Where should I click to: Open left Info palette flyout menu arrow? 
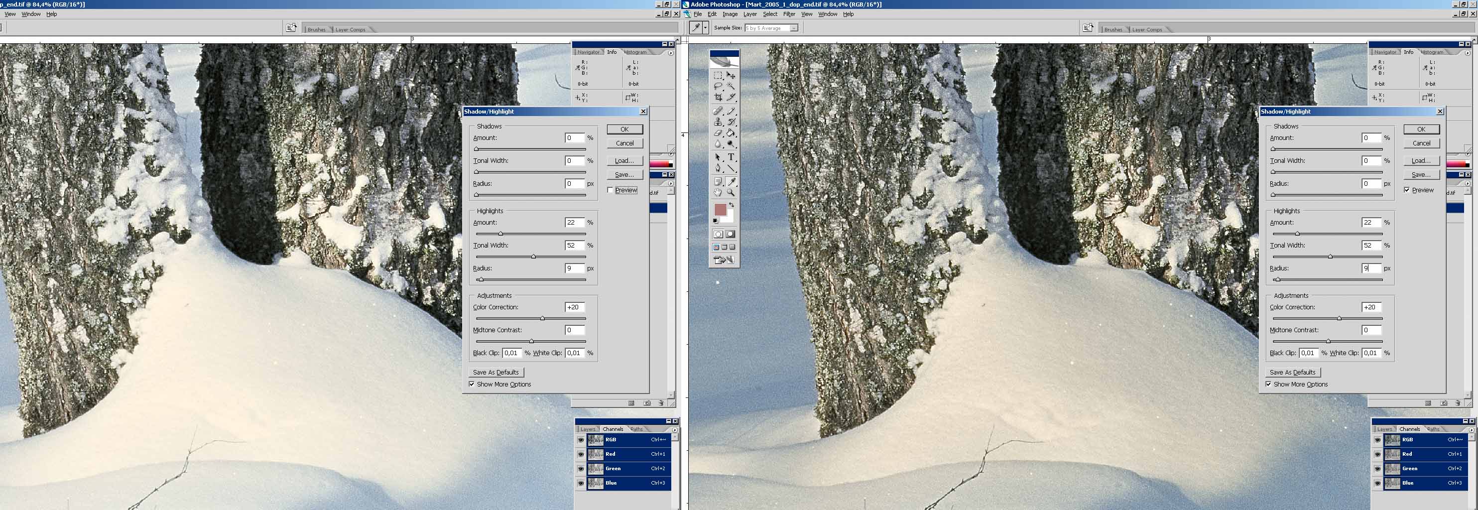(670, 53)
